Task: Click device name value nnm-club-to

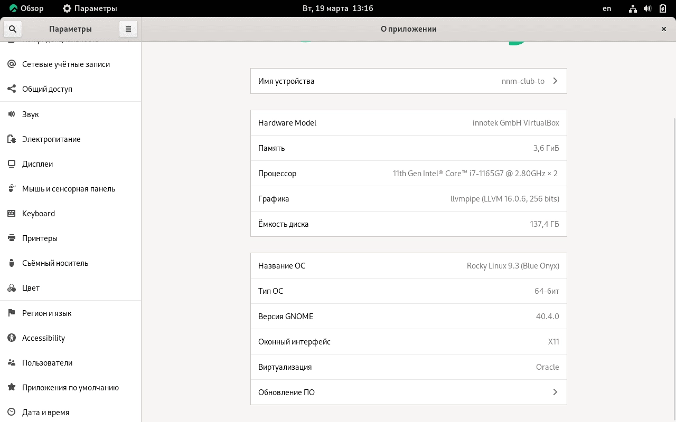Action: click(x=523, y=81)
